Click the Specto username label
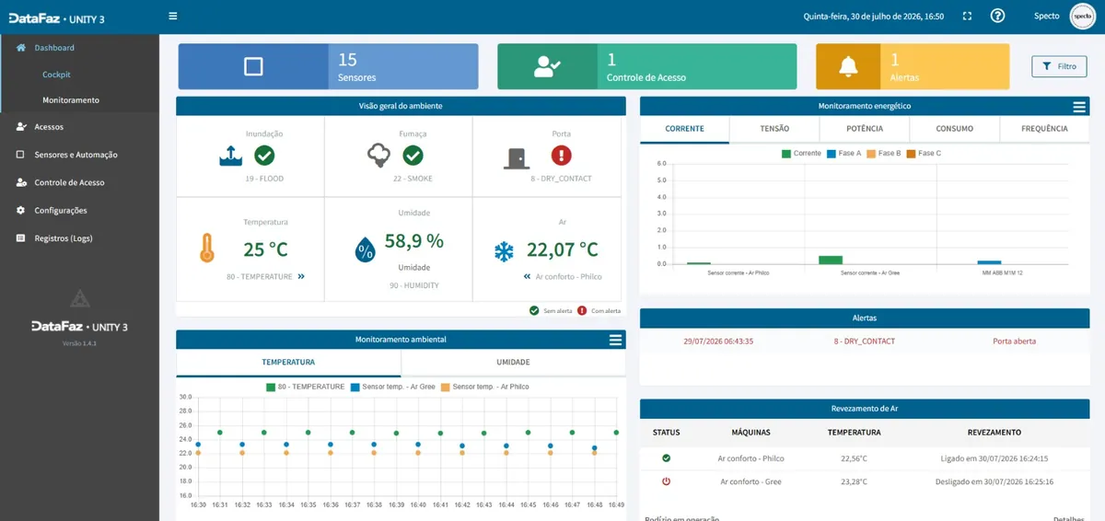1105x521 pixels. click(x=1047, y=16)
